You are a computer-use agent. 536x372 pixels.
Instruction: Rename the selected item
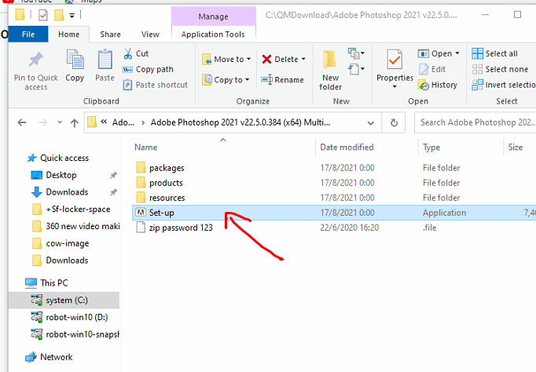(x=282, y=80)
